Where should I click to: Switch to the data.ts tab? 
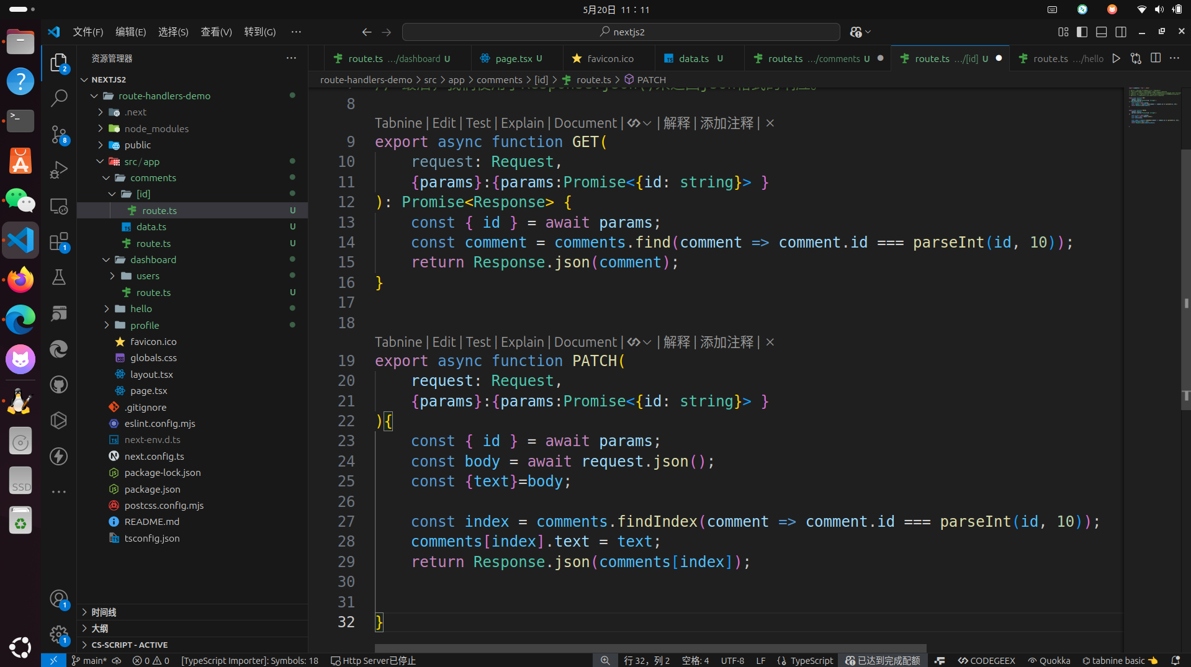[x=693, y=58]
